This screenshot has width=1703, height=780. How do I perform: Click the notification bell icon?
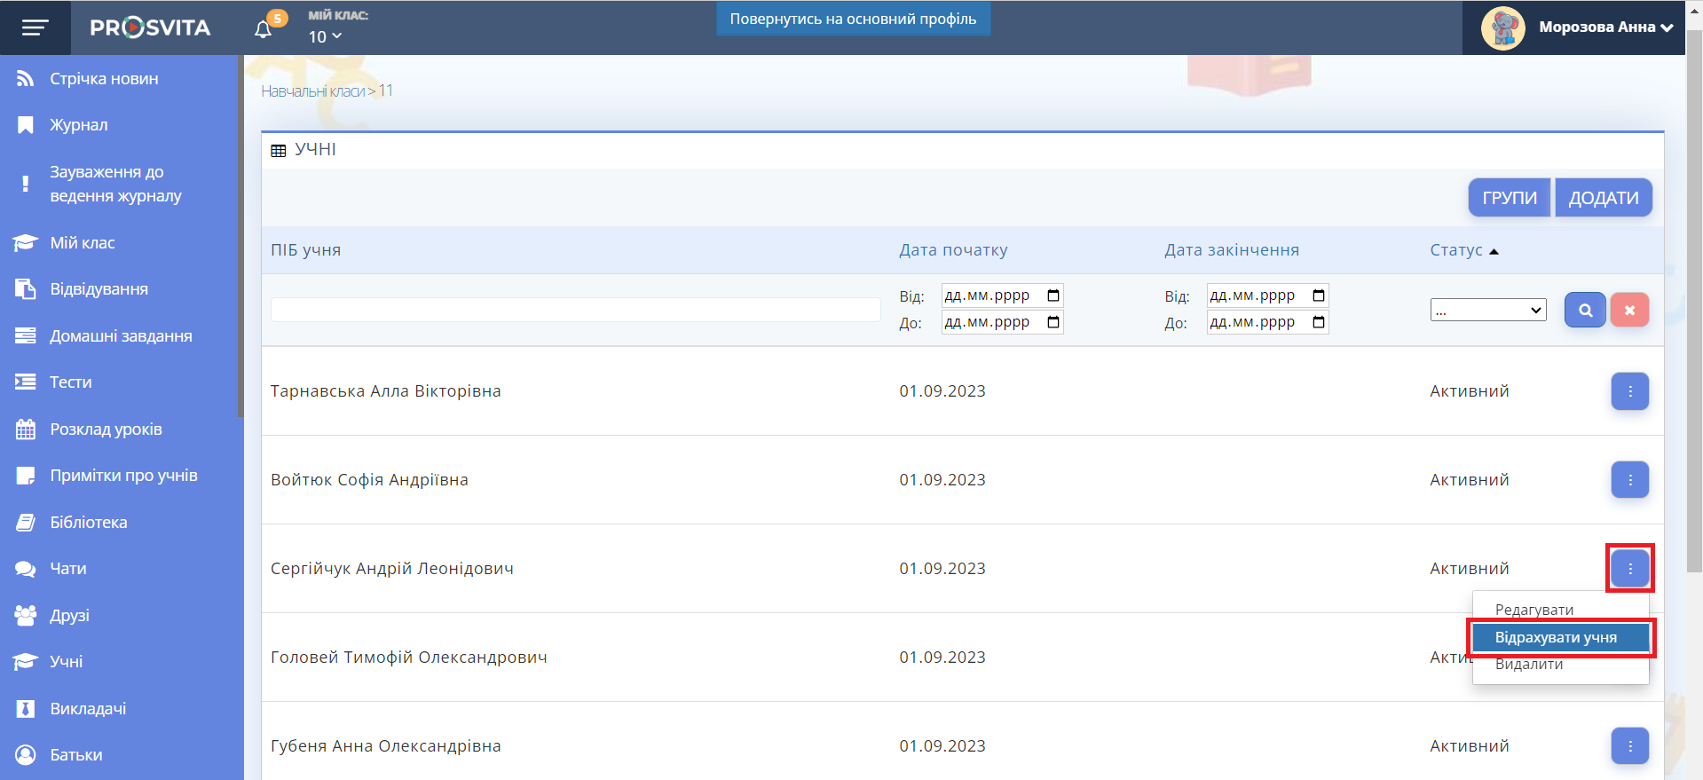point(263,29)
